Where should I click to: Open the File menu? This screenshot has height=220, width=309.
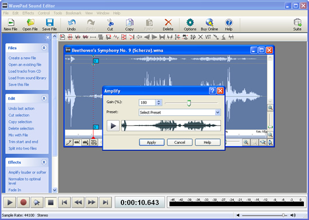click(x=6, y=13)
